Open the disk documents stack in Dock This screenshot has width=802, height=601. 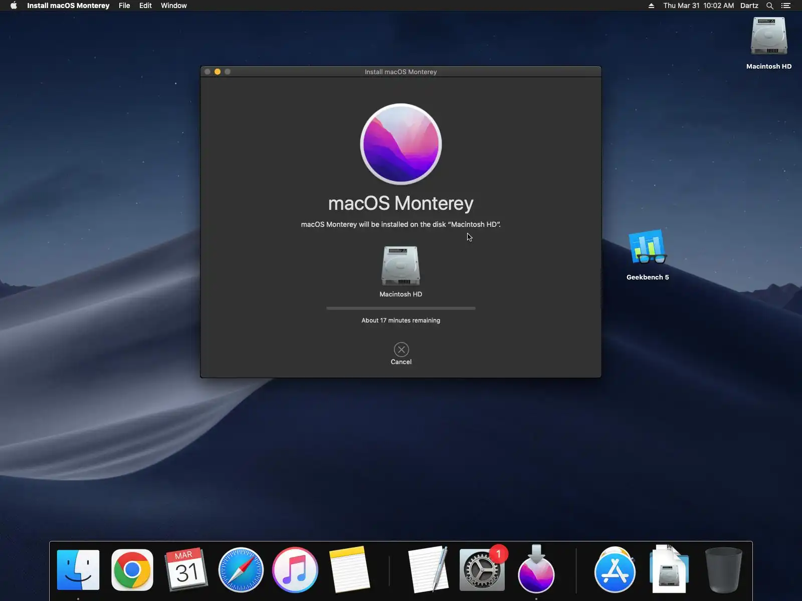669,569
